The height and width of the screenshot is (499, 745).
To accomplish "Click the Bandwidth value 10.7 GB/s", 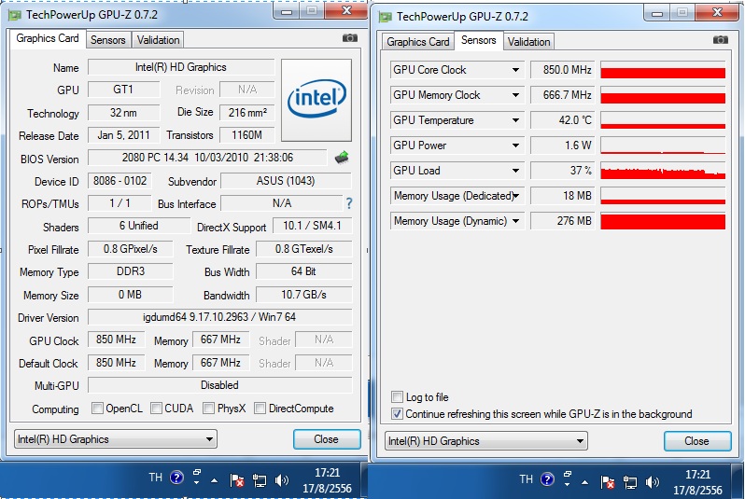I will click(303, 295).
